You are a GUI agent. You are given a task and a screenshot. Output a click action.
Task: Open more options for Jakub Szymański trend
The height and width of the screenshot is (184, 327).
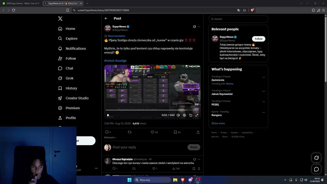pos(264,91)
